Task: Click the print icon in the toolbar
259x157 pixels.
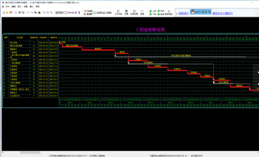Action: pos(19,13)
